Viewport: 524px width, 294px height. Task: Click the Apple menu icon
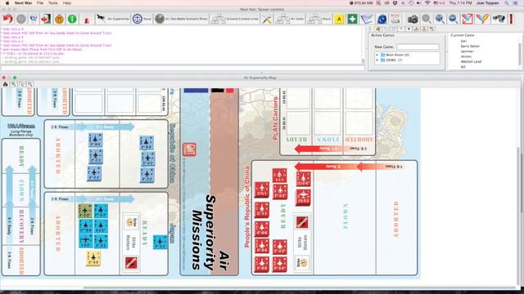[x=7, y=3]
